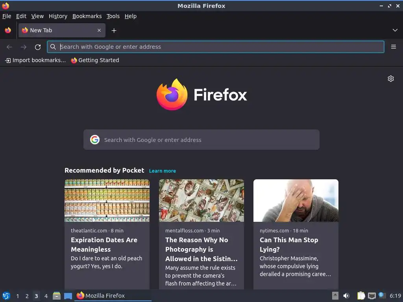Image resolution: width=403 pixels, height=302 pixels.
Task: Open the hamburger application menu
Action: [x=393, y=47]
